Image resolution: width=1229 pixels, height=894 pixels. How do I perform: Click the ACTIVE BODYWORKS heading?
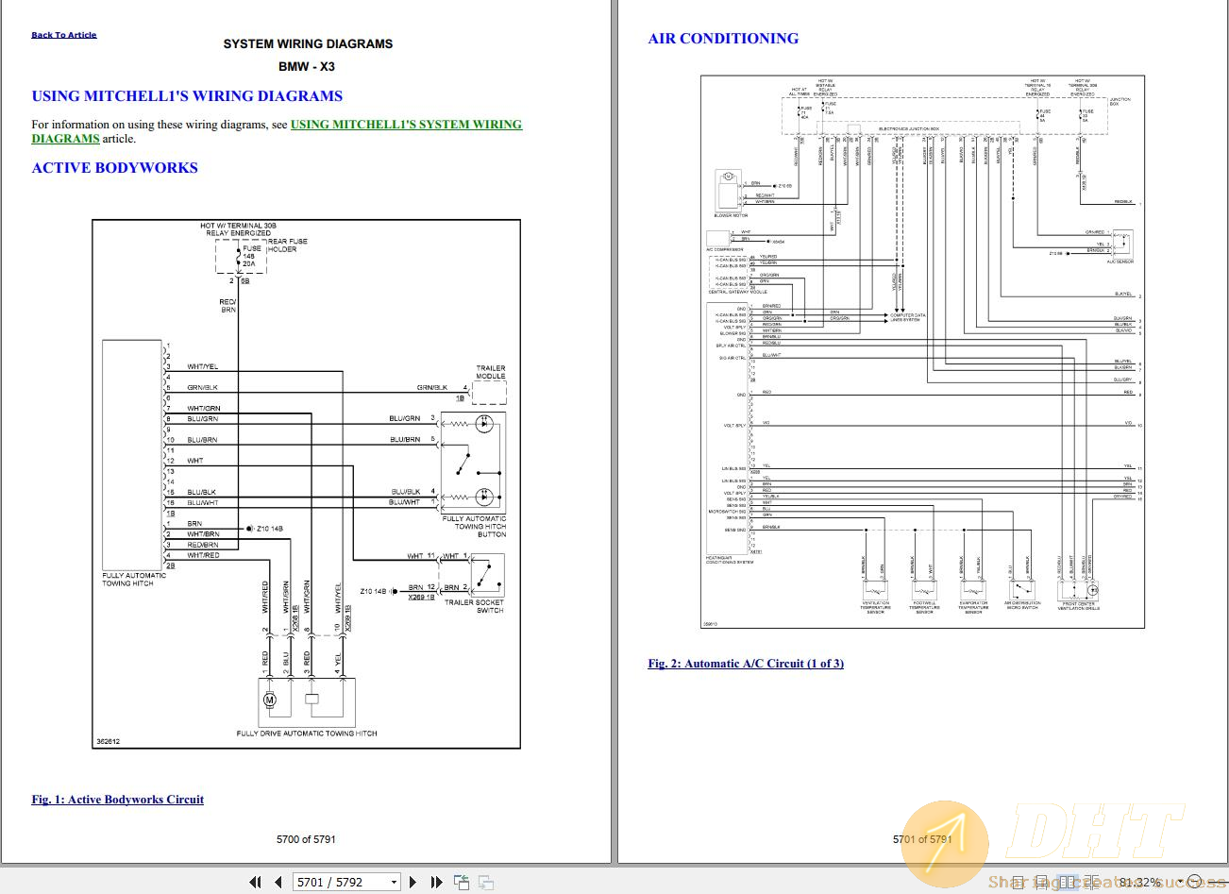click(x=115, y=168)
